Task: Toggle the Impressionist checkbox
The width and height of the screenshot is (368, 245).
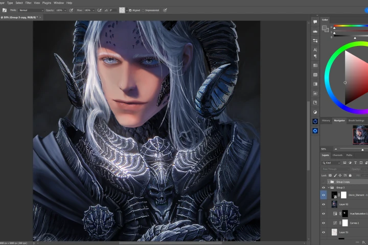Action: tap(143, 10)
